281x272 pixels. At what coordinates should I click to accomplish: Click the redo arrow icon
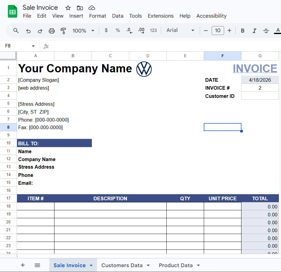(40, 30)
